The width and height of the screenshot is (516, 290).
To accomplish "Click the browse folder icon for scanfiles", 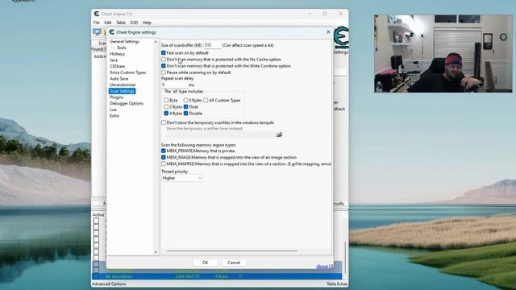I will pos(279,135).
